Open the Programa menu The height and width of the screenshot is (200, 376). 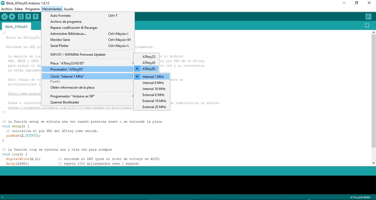pos(32,9)
